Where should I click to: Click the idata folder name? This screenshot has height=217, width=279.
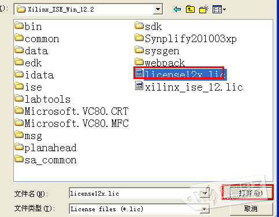39,75
